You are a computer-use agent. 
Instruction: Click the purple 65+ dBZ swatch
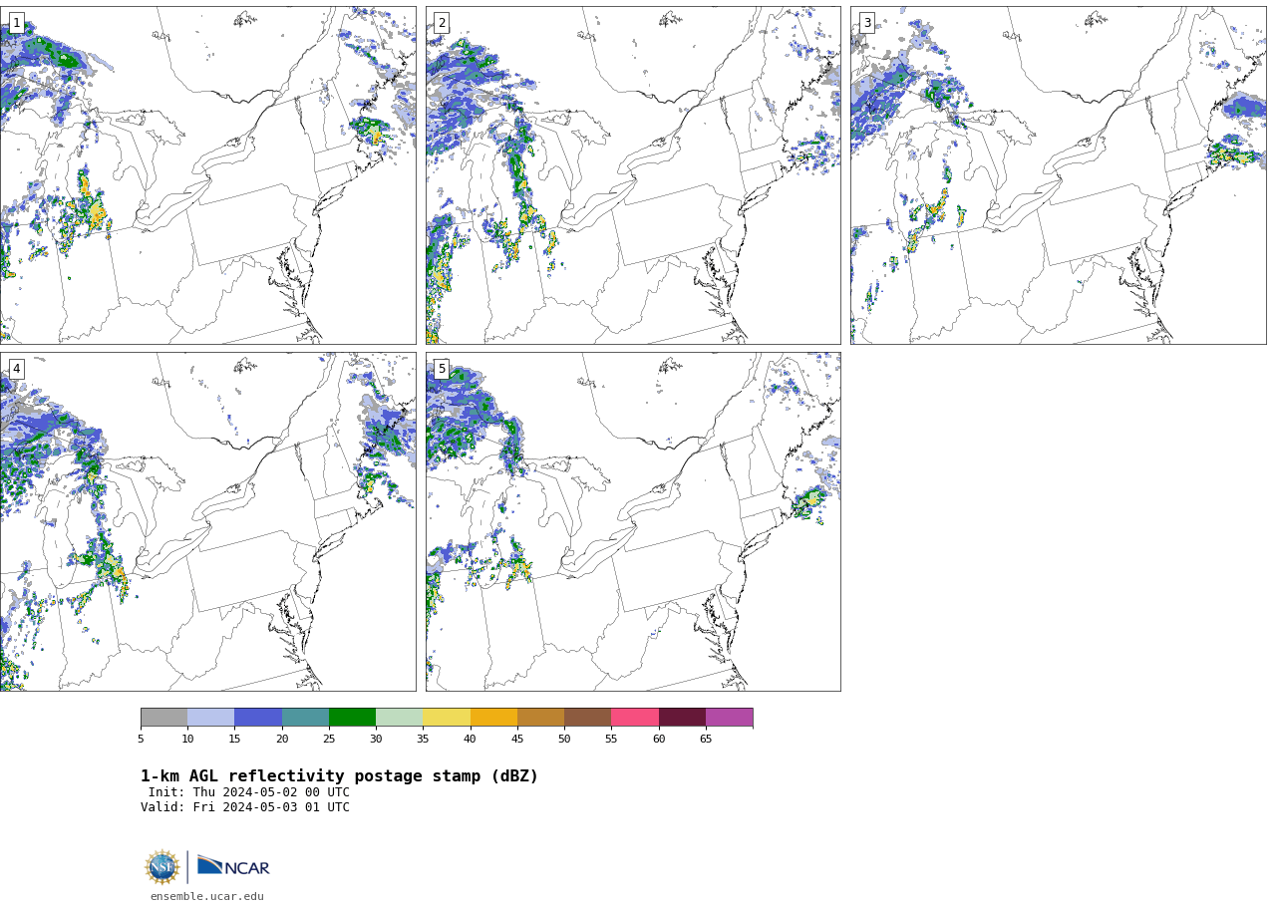[729, 718]
